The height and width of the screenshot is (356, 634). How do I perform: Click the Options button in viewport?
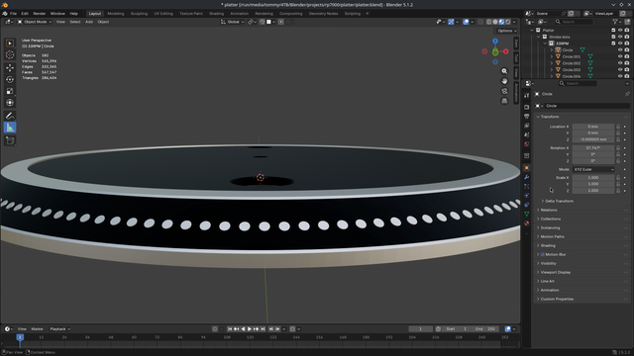[x=506, y=31]
